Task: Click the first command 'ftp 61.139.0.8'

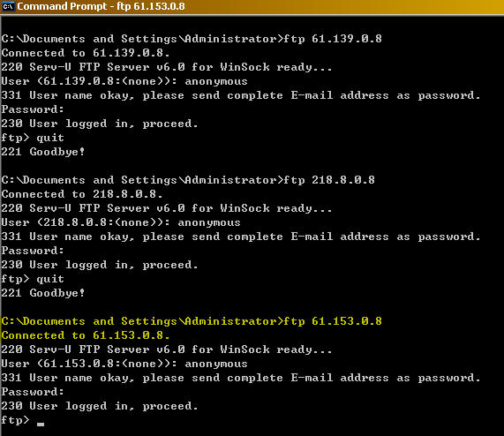Action: [x=333, y=39]
